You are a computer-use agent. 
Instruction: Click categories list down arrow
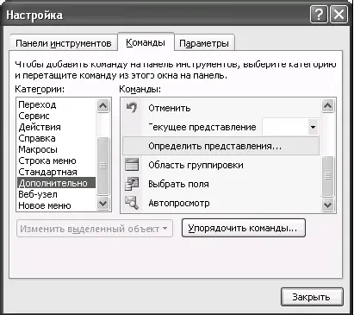(x=102, y=204)
